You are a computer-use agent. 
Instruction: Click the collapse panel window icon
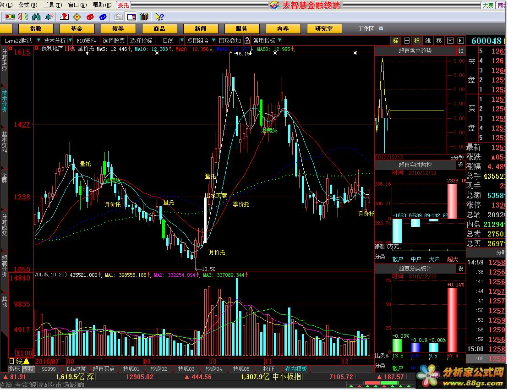450,40
